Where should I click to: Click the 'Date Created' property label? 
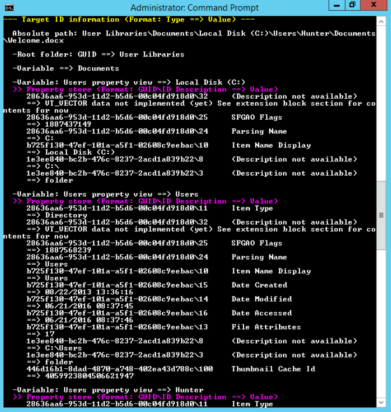pyautogui.click(x=259, y=285)
